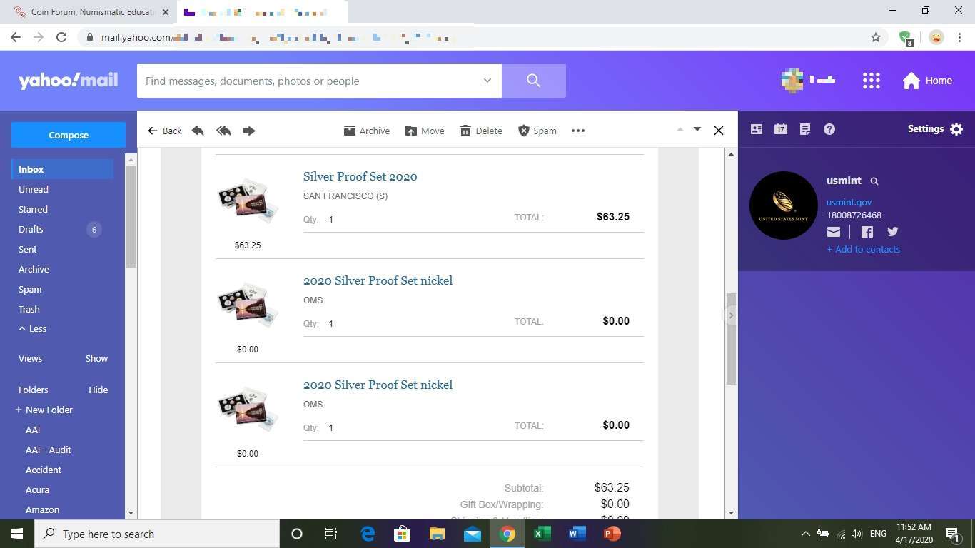The height and width of the screenshot is (548, 975).
Task: Open usmint Twitter icon
Action: pos(892,232)
